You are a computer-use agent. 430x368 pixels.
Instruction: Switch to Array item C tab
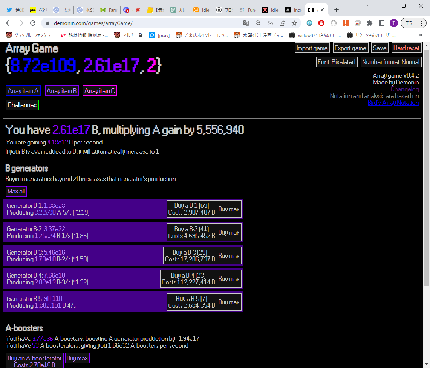point(100,91)
